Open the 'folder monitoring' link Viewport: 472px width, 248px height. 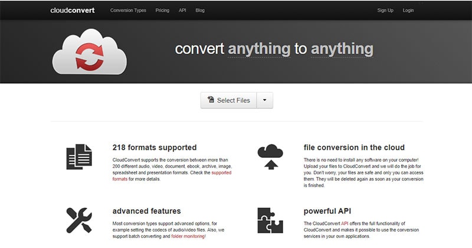point(188,236)
